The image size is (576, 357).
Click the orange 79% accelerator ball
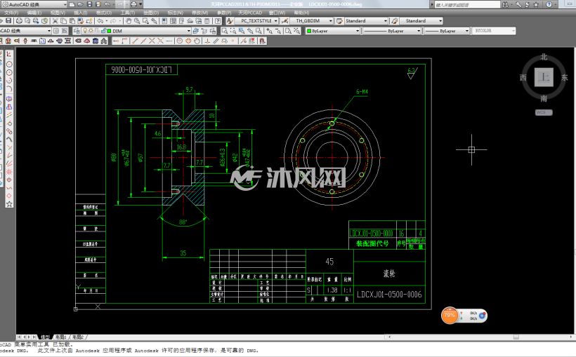click(450, 315)
